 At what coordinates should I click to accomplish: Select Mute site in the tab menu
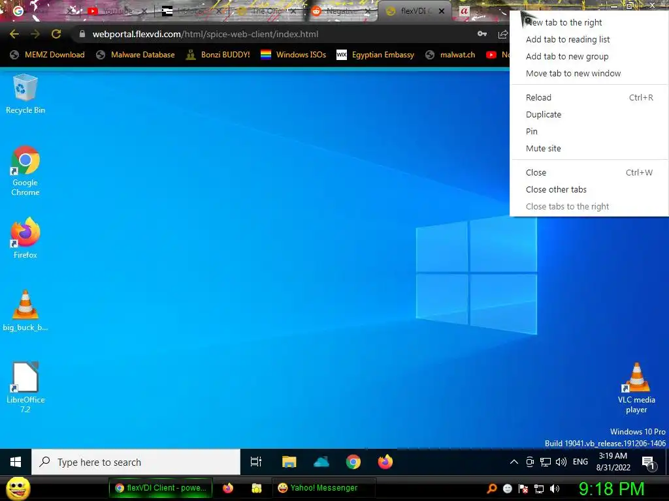pos(589,148)
